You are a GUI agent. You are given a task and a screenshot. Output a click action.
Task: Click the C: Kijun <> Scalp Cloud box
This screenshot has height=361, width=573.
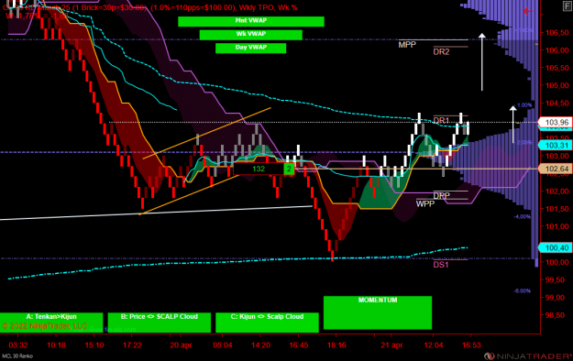tap(267, 323)
